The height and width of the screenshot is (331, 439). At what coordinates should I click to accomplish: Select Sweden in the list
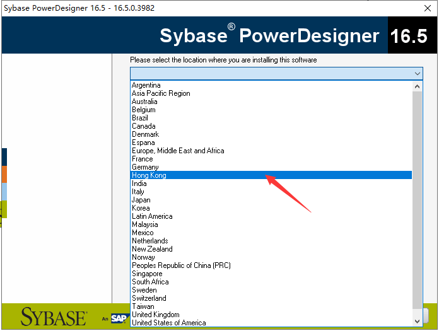271,290
